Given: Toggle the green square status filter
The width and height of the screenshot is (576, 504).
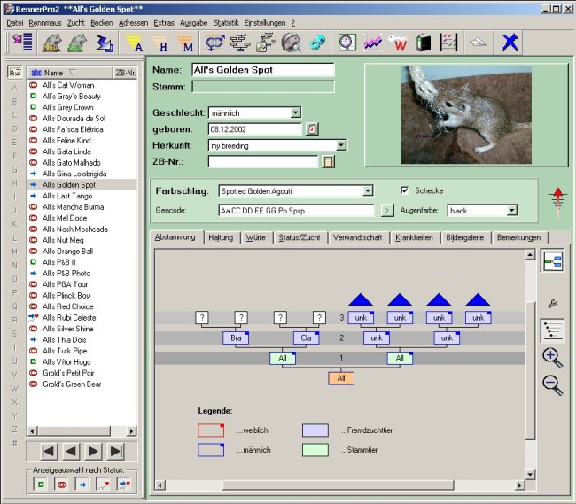Looking at the screenshot, I should click(41, 484).
